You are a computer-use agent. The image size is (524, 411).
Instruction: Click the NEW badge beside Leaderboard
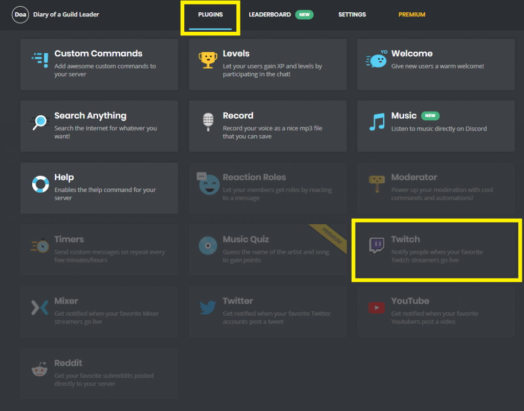tap(304, 15)
